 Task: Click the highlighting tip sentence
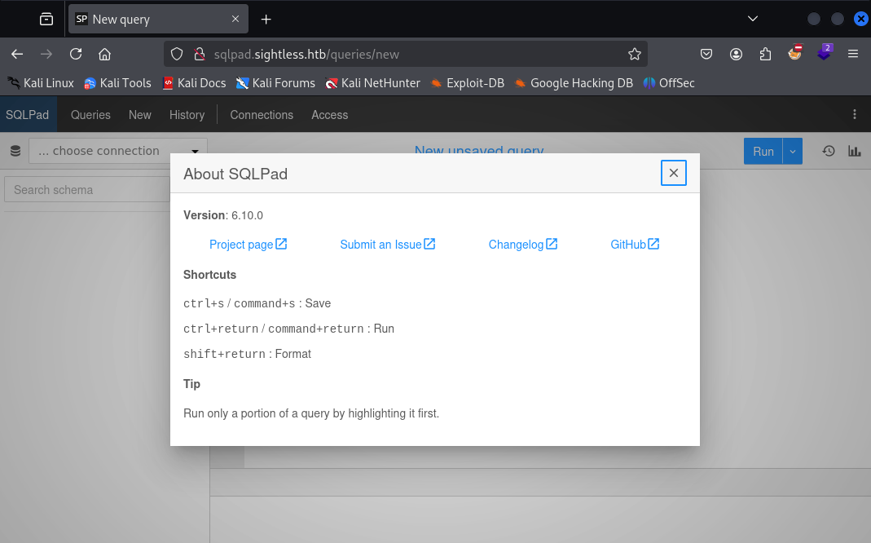click(x=311, y=413)
